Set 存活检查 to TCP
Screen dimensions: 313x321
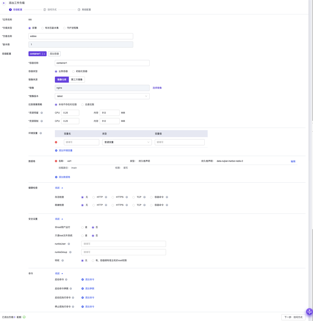134,197
